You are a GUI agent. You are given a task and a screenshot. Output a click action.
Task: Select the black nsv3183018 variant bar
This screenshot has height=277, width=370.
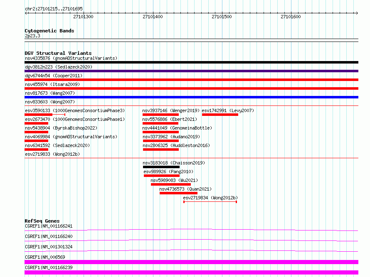coord(161,167)
